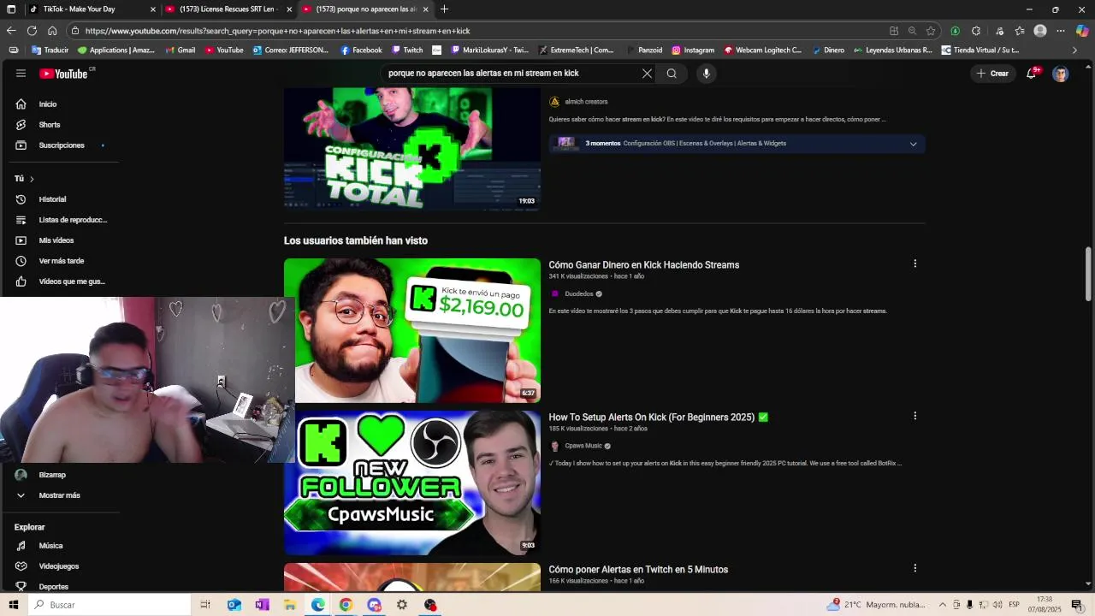The image size is (1095, 616).
Task: Open the Twitch bookmark
Action: (x=406, y=50)
